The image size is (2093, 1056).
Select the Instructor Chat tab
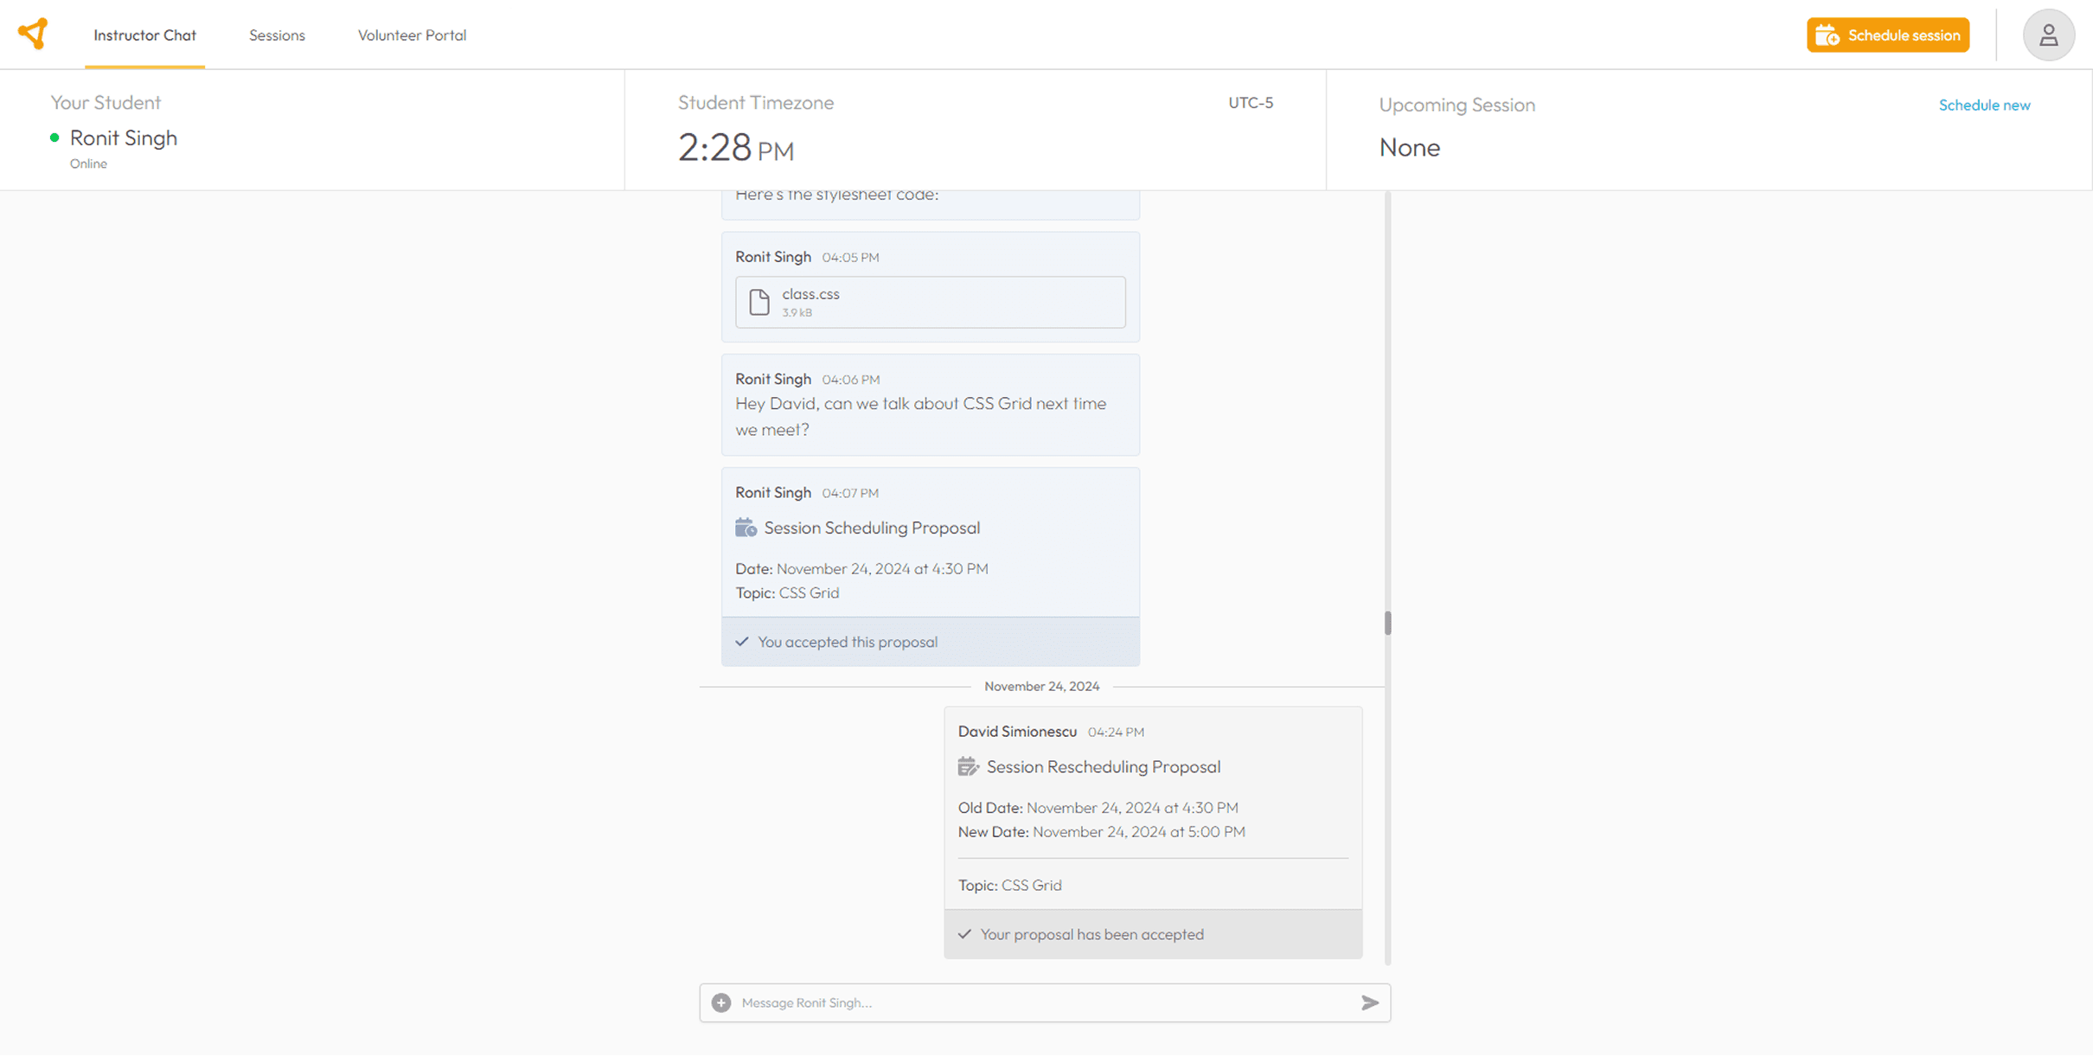coord(144,35)
